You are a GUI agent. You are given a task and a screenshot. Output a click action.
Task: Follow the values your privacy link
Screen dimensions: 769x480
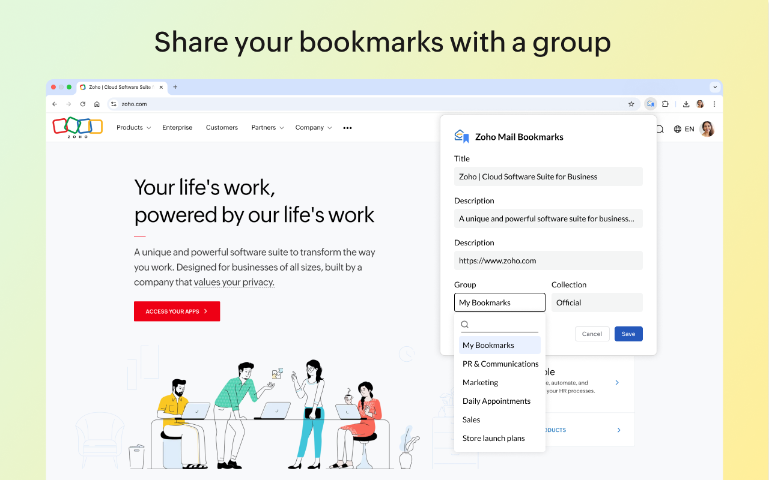(x=234, y=282)
